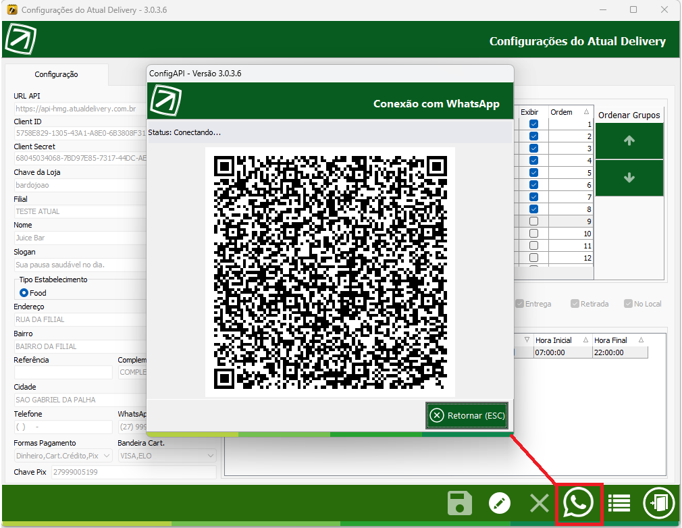The height and width of the screenshot is (528, 682).
Task: Click the Filial field TESTE ATUAL
Action: pyautogui.click(x=80, y=211)
